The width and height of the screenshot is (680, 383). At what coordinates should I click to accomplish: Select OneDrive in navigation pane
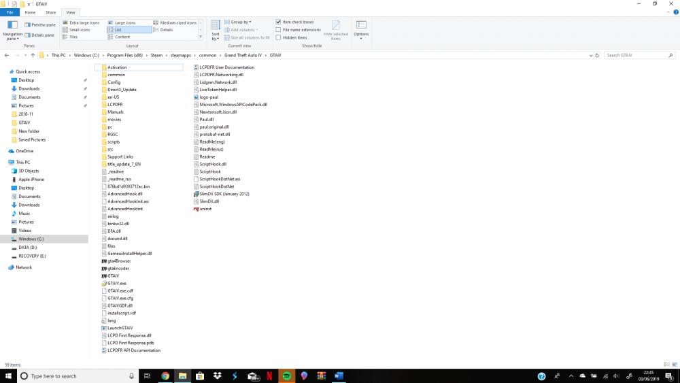(24, 152)
